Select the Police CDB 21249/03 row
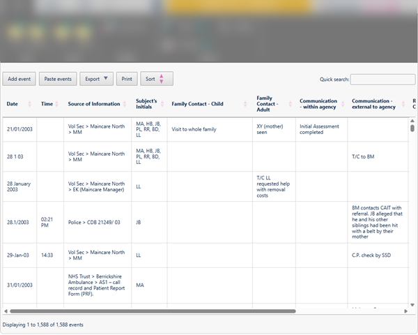This screenshot has height=335, width=418. click(x=206, y=222)
